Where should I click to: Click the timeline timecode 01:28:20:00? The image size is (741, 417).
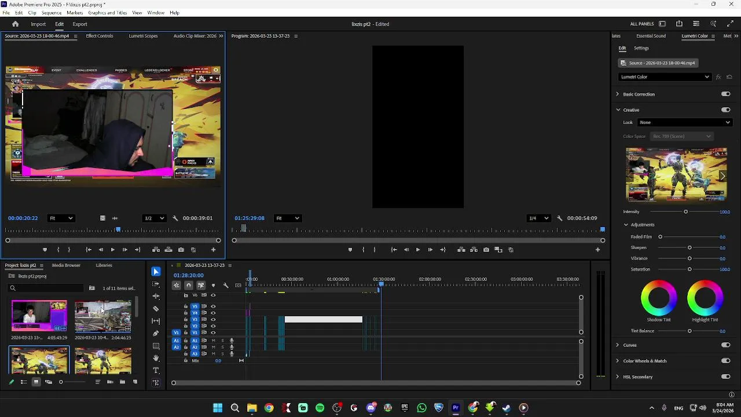pyautogui.click(x=189, y=275)
